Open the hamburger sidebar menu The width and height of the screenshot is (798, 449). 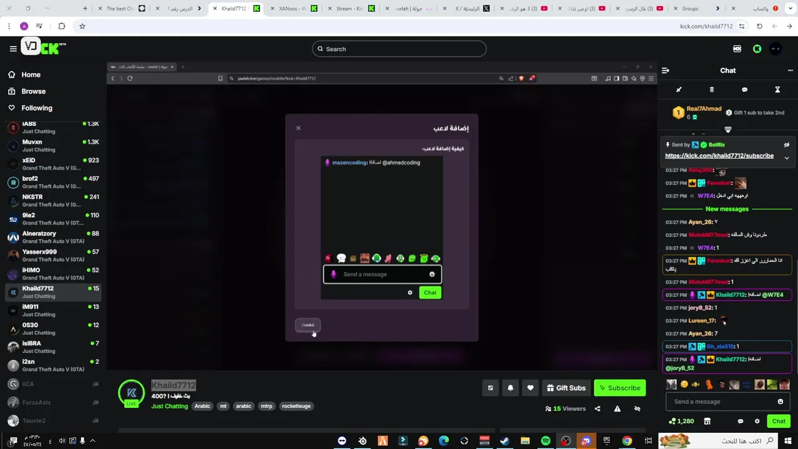(13, 49)
